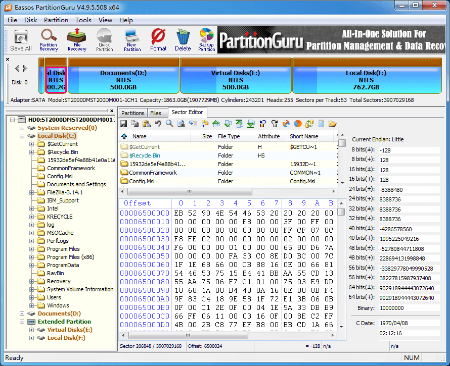Click the Save All toolbar icon
This screenshot has height=366, width=450.
(x=21, y=40)
